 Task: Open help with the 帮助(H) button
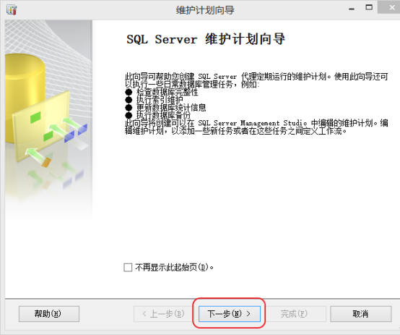(48, 314)
